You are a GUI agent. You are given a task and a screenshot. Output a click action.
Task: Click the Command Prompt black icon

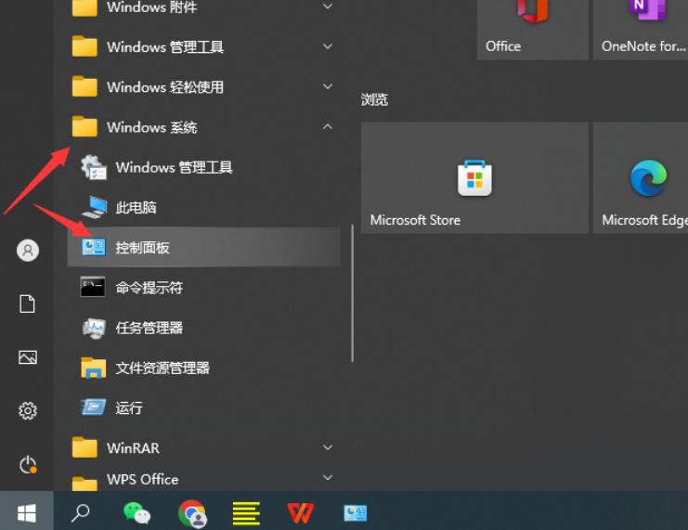tap(93, 287)
